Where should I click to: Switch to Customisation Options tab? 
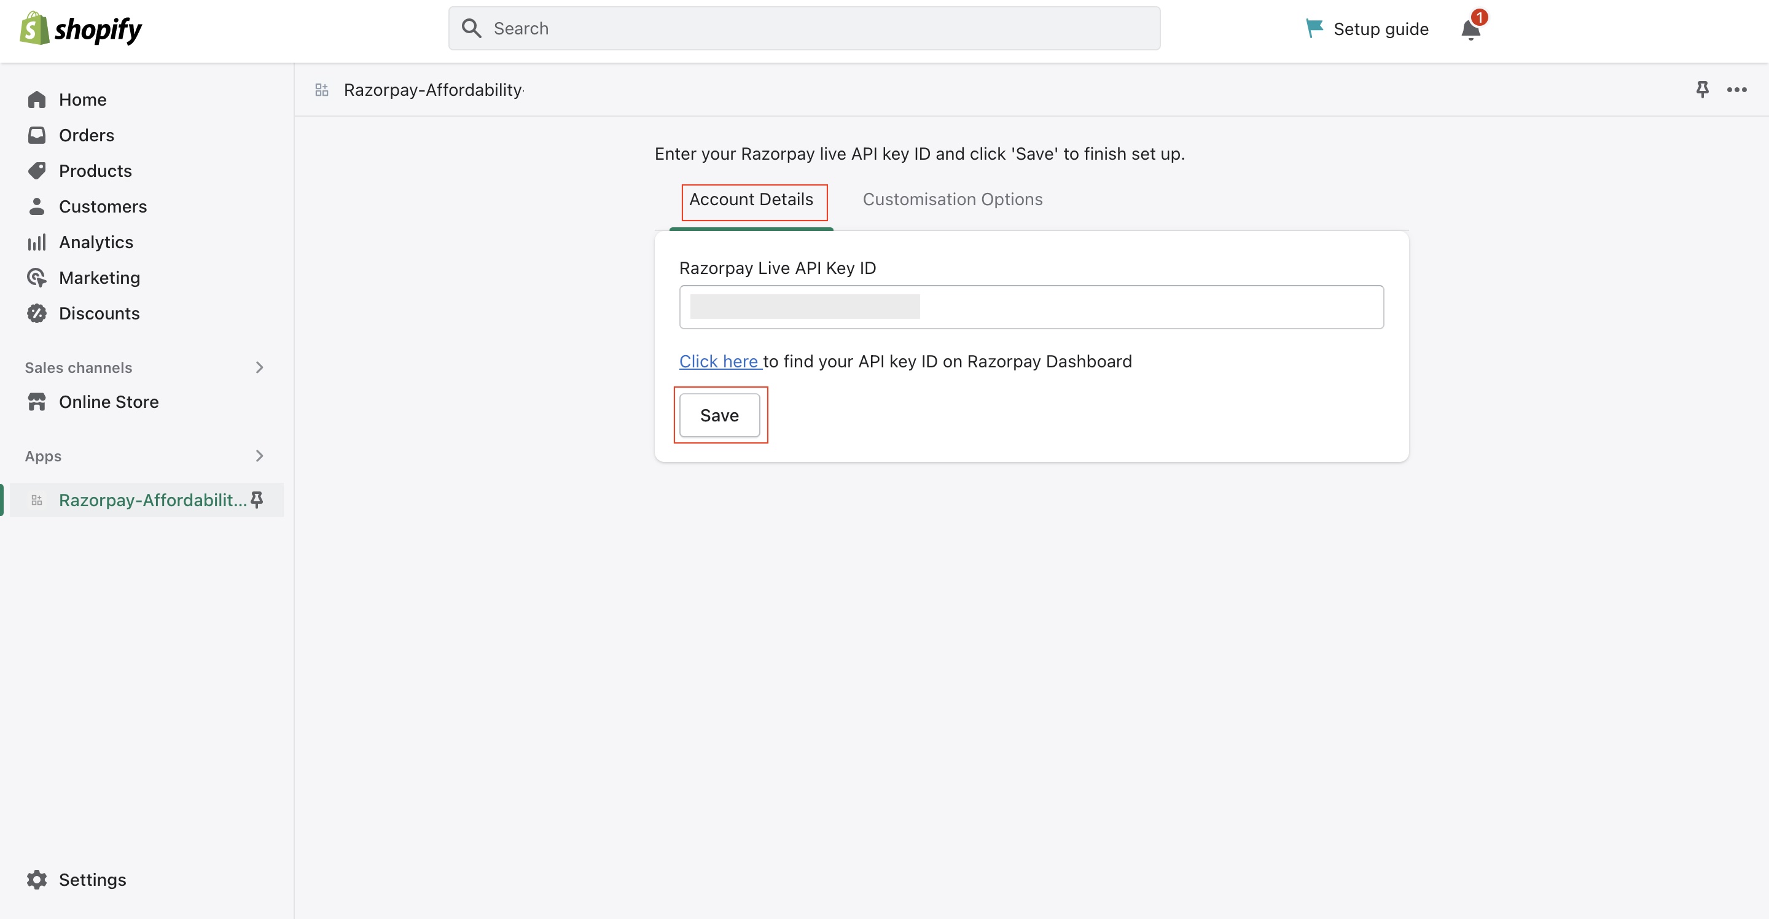pos(953,199)
